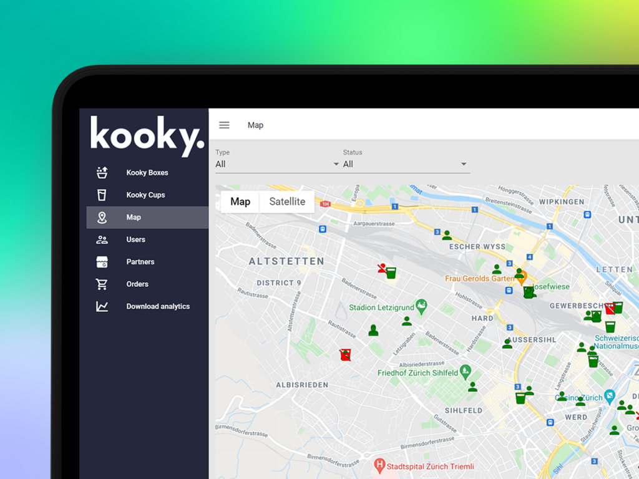The width and height of the screenshot is (639, 479).
Task: Click the train station icon left of Werd
Action: (550, 422)
